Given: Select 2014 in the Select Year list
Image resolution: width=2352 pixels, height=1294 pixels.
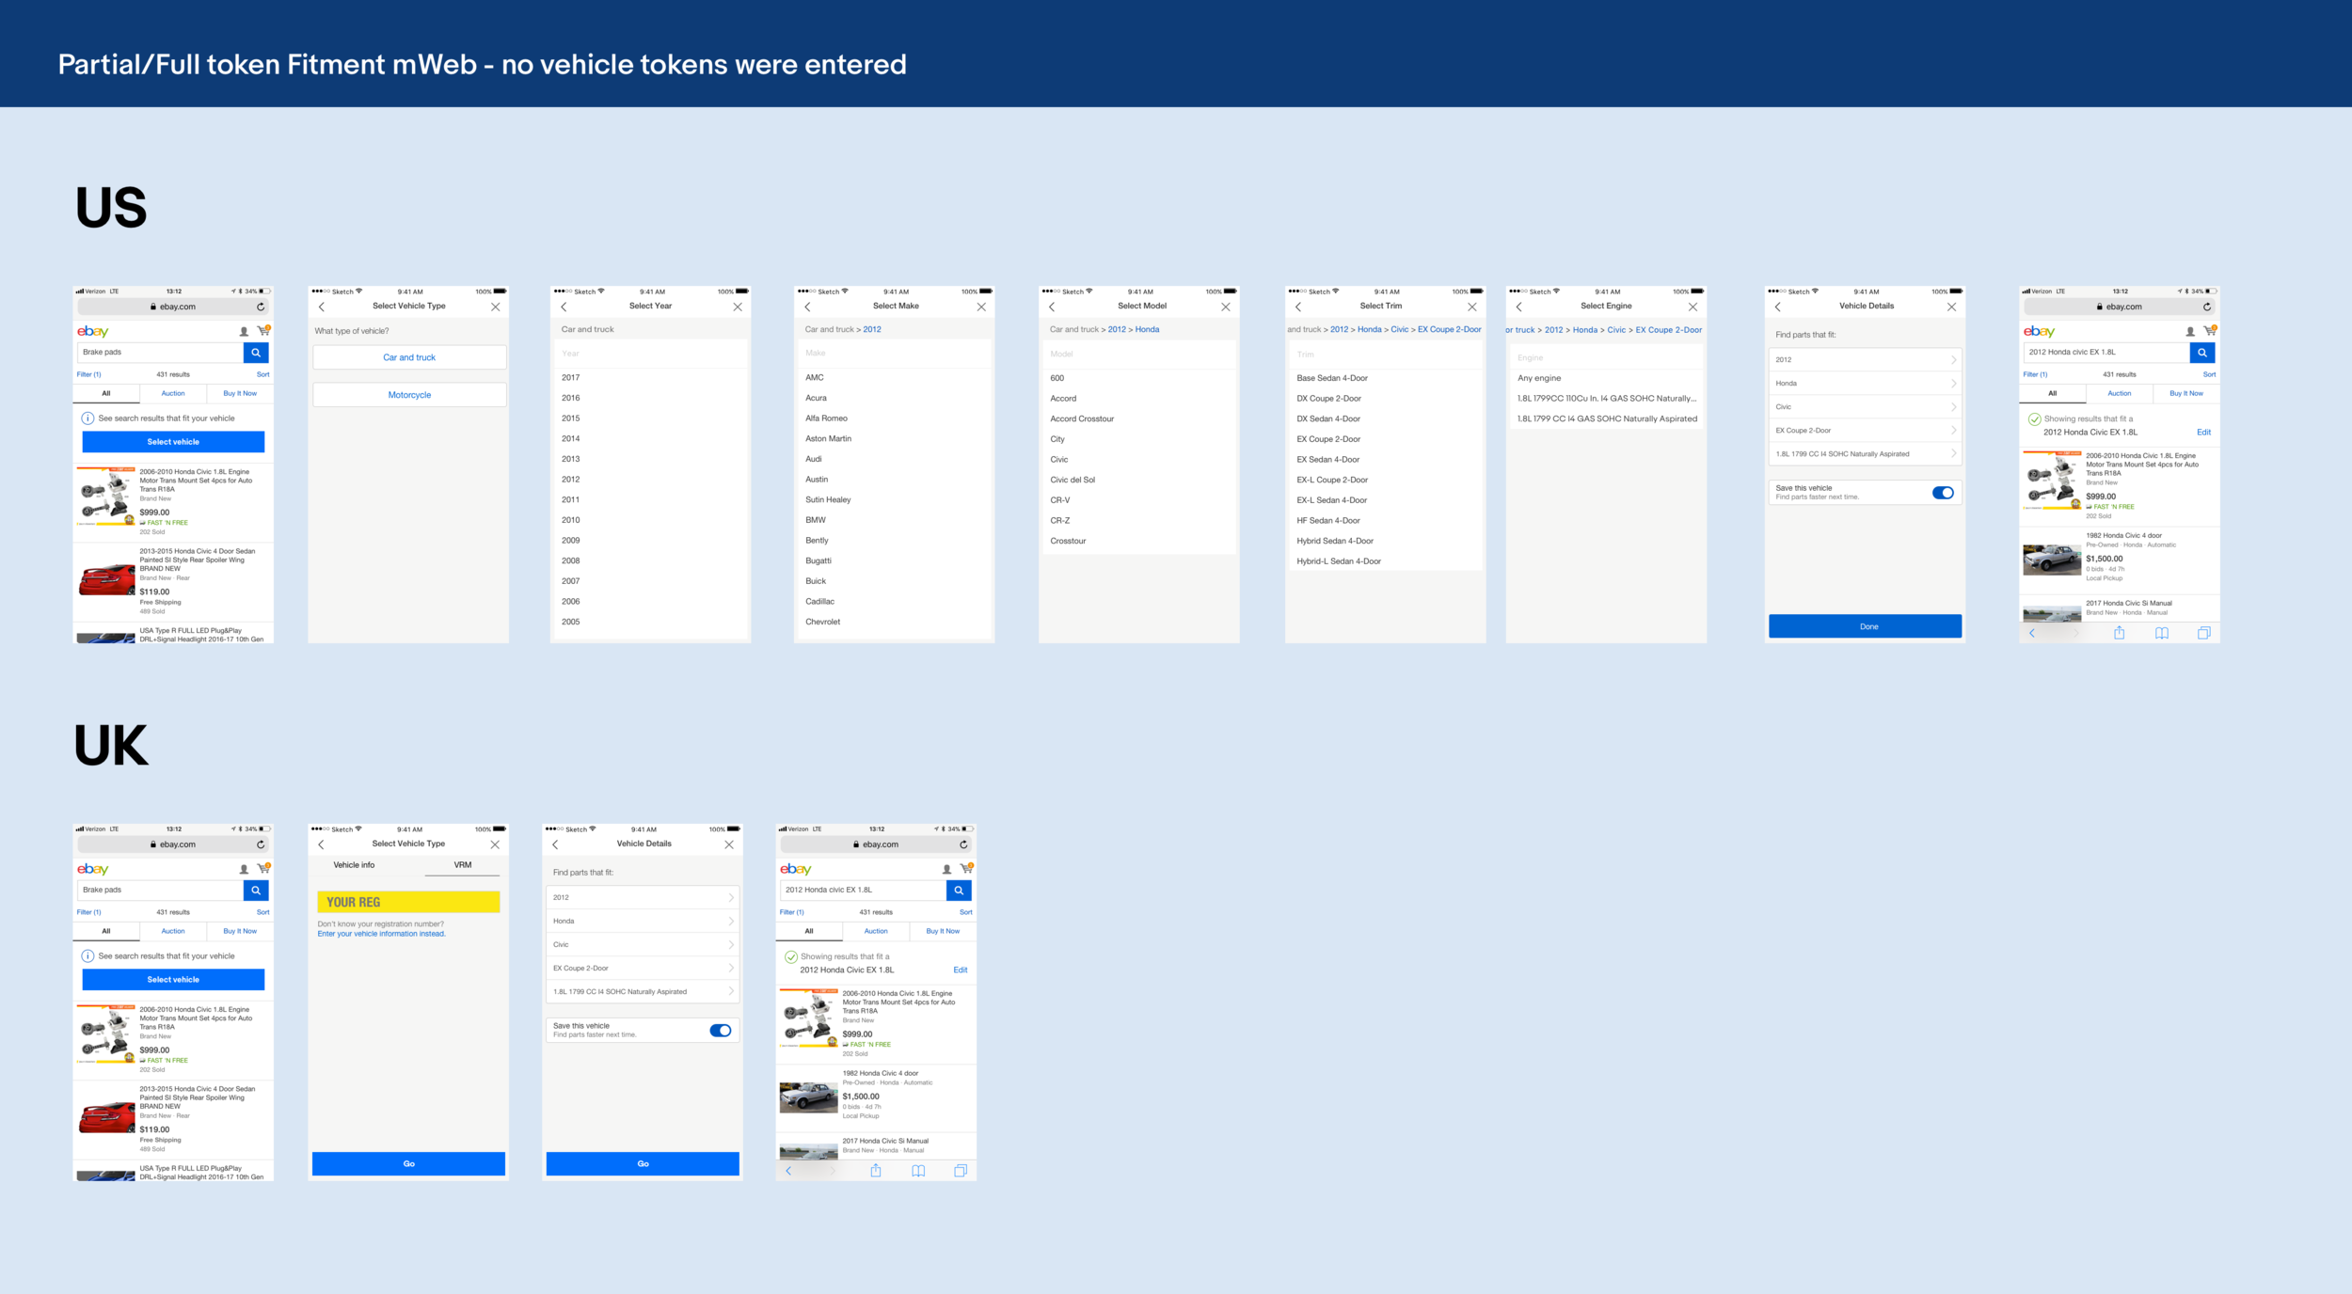Looking at the screenshot, I should (571, 439).
